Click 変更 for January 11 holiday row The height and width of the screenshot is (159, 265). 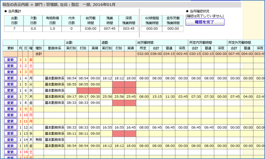coord(10,121)
